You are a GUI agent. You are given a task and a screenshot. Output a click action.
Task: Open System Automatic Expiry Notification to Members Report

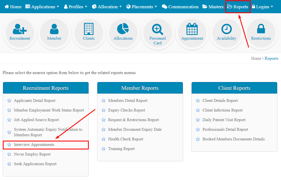pos(48,132)
